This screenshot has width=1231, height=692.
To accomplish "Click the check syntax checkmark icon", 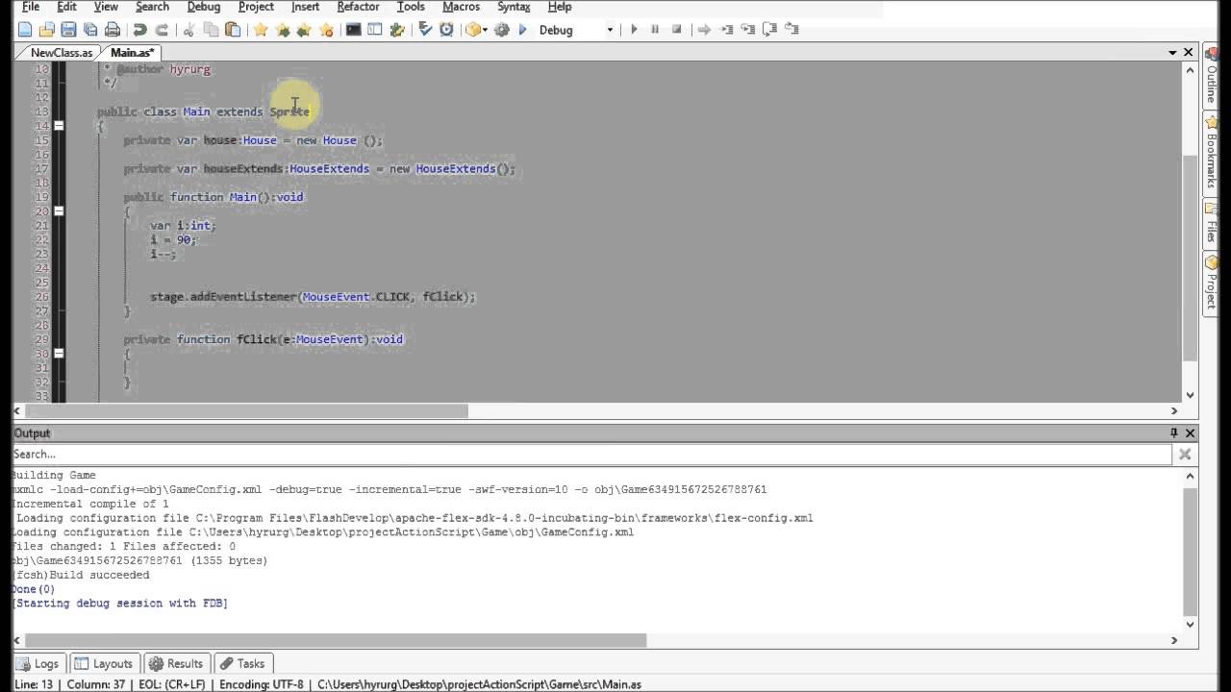I will (425, 30).
